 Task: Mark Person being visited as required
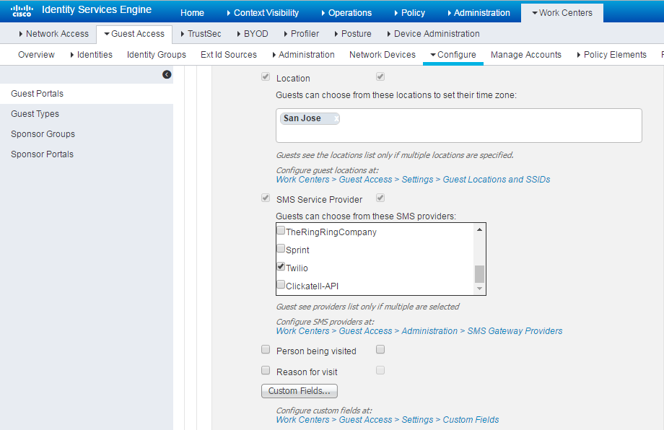coord(380,349)
